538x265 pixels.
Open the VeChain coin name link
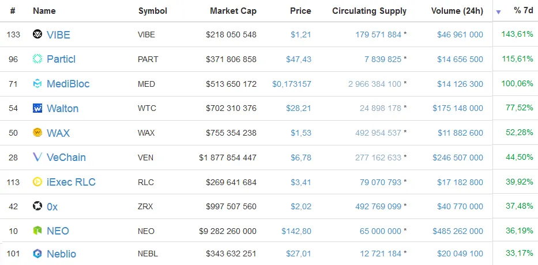point(66,158)
